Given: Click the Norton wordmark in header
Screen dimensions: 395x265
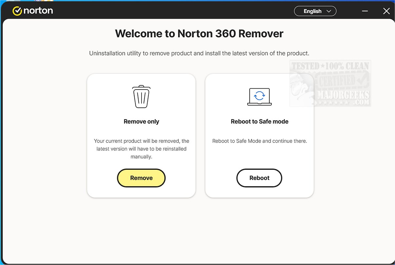Looking at the screenshot, I should [x=38, y=11].
